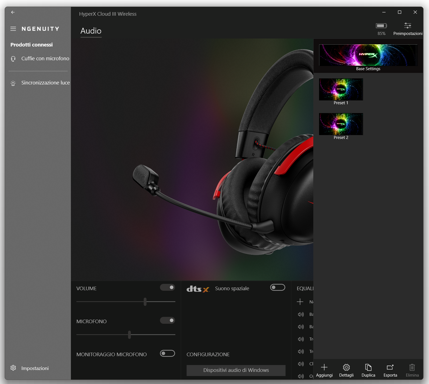
Task: Click the HyperX Cloud III Wireless title
Action: pos(108,14)
